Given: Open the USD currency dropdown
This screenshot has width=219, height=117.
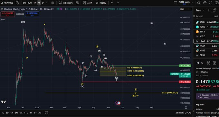Looking at the screenshot, I should [x=186, y=9].
